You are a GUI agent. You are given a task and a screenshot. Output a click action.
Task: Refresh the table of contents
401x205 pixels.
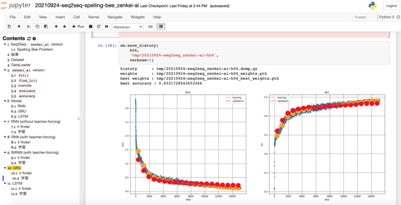(29, 39)
